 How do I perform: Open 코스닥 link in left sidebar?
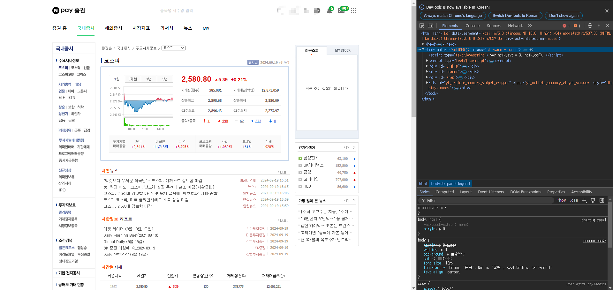click(76, 68)
